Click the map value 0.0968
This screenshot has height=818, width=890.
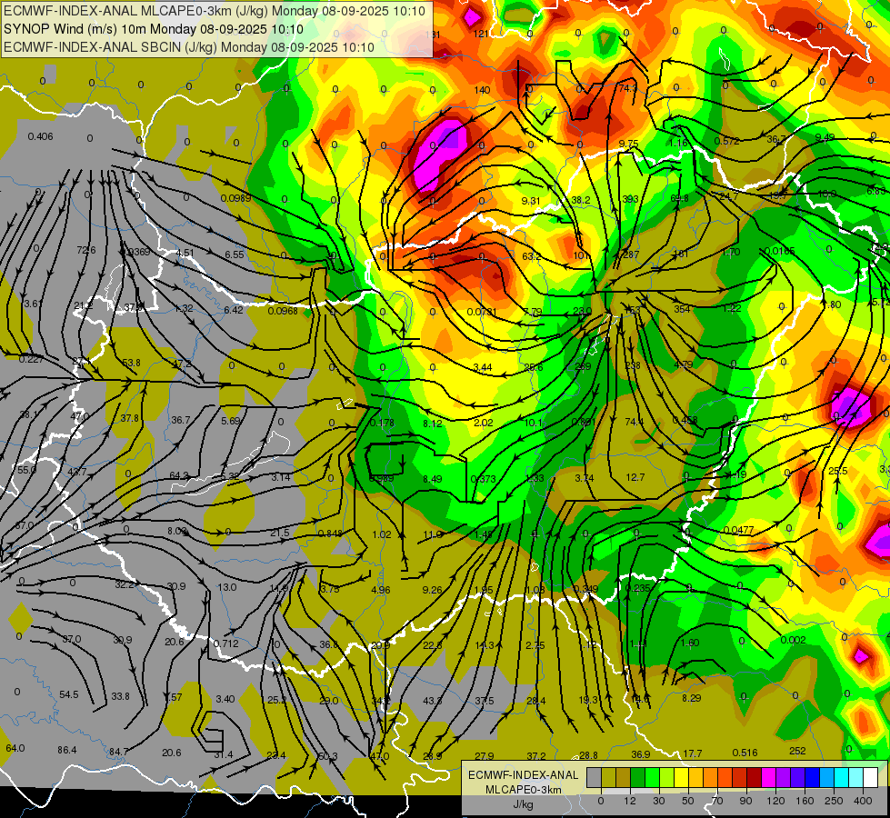[283, 311]
